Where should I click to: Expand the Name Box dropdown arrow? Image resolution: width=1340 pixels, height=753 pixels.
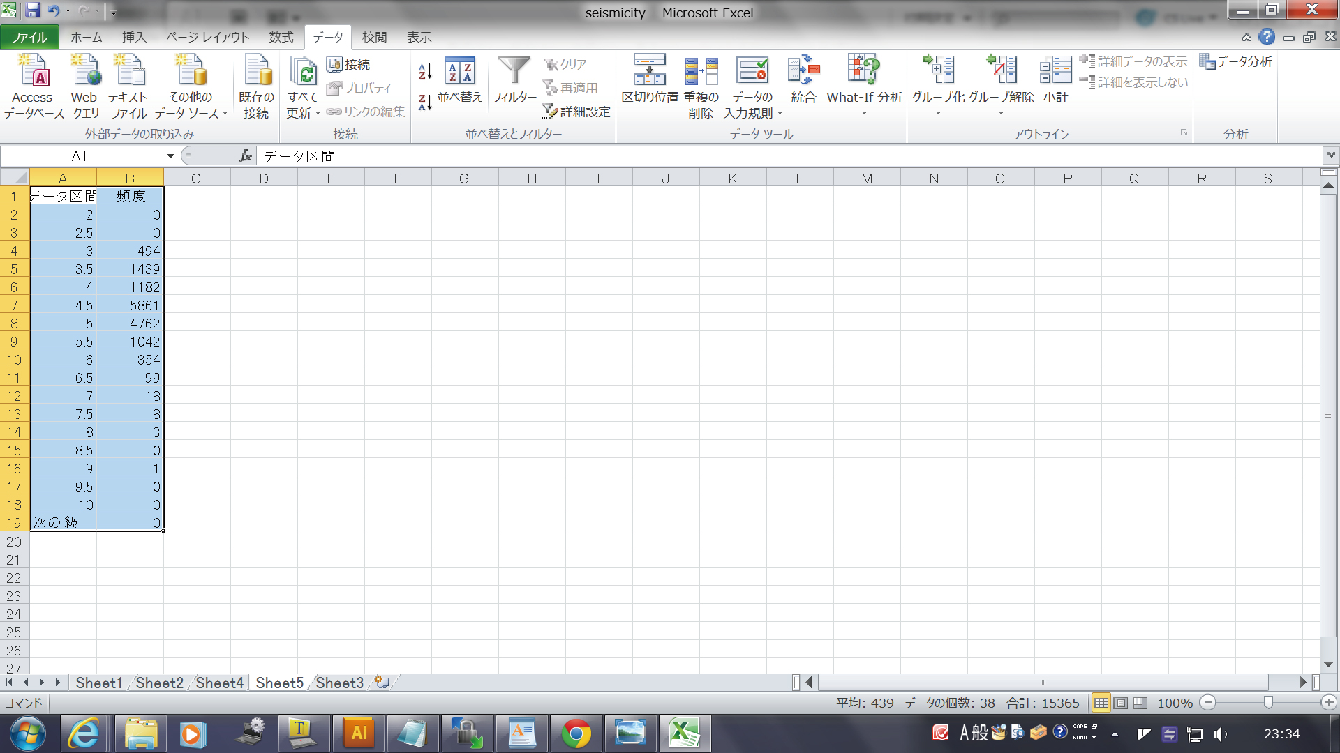pos(170,156)
